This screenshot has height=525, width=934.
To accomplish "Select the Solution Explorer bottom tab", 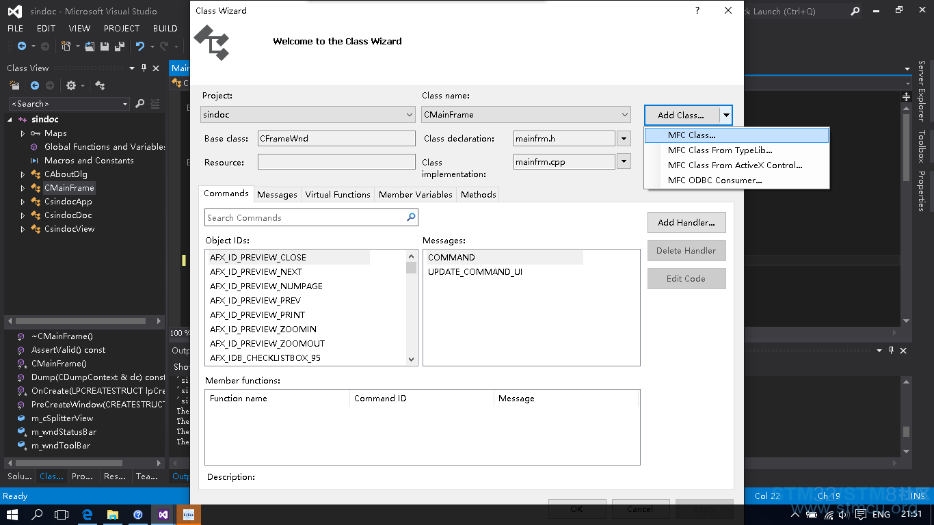I will 19,476.
